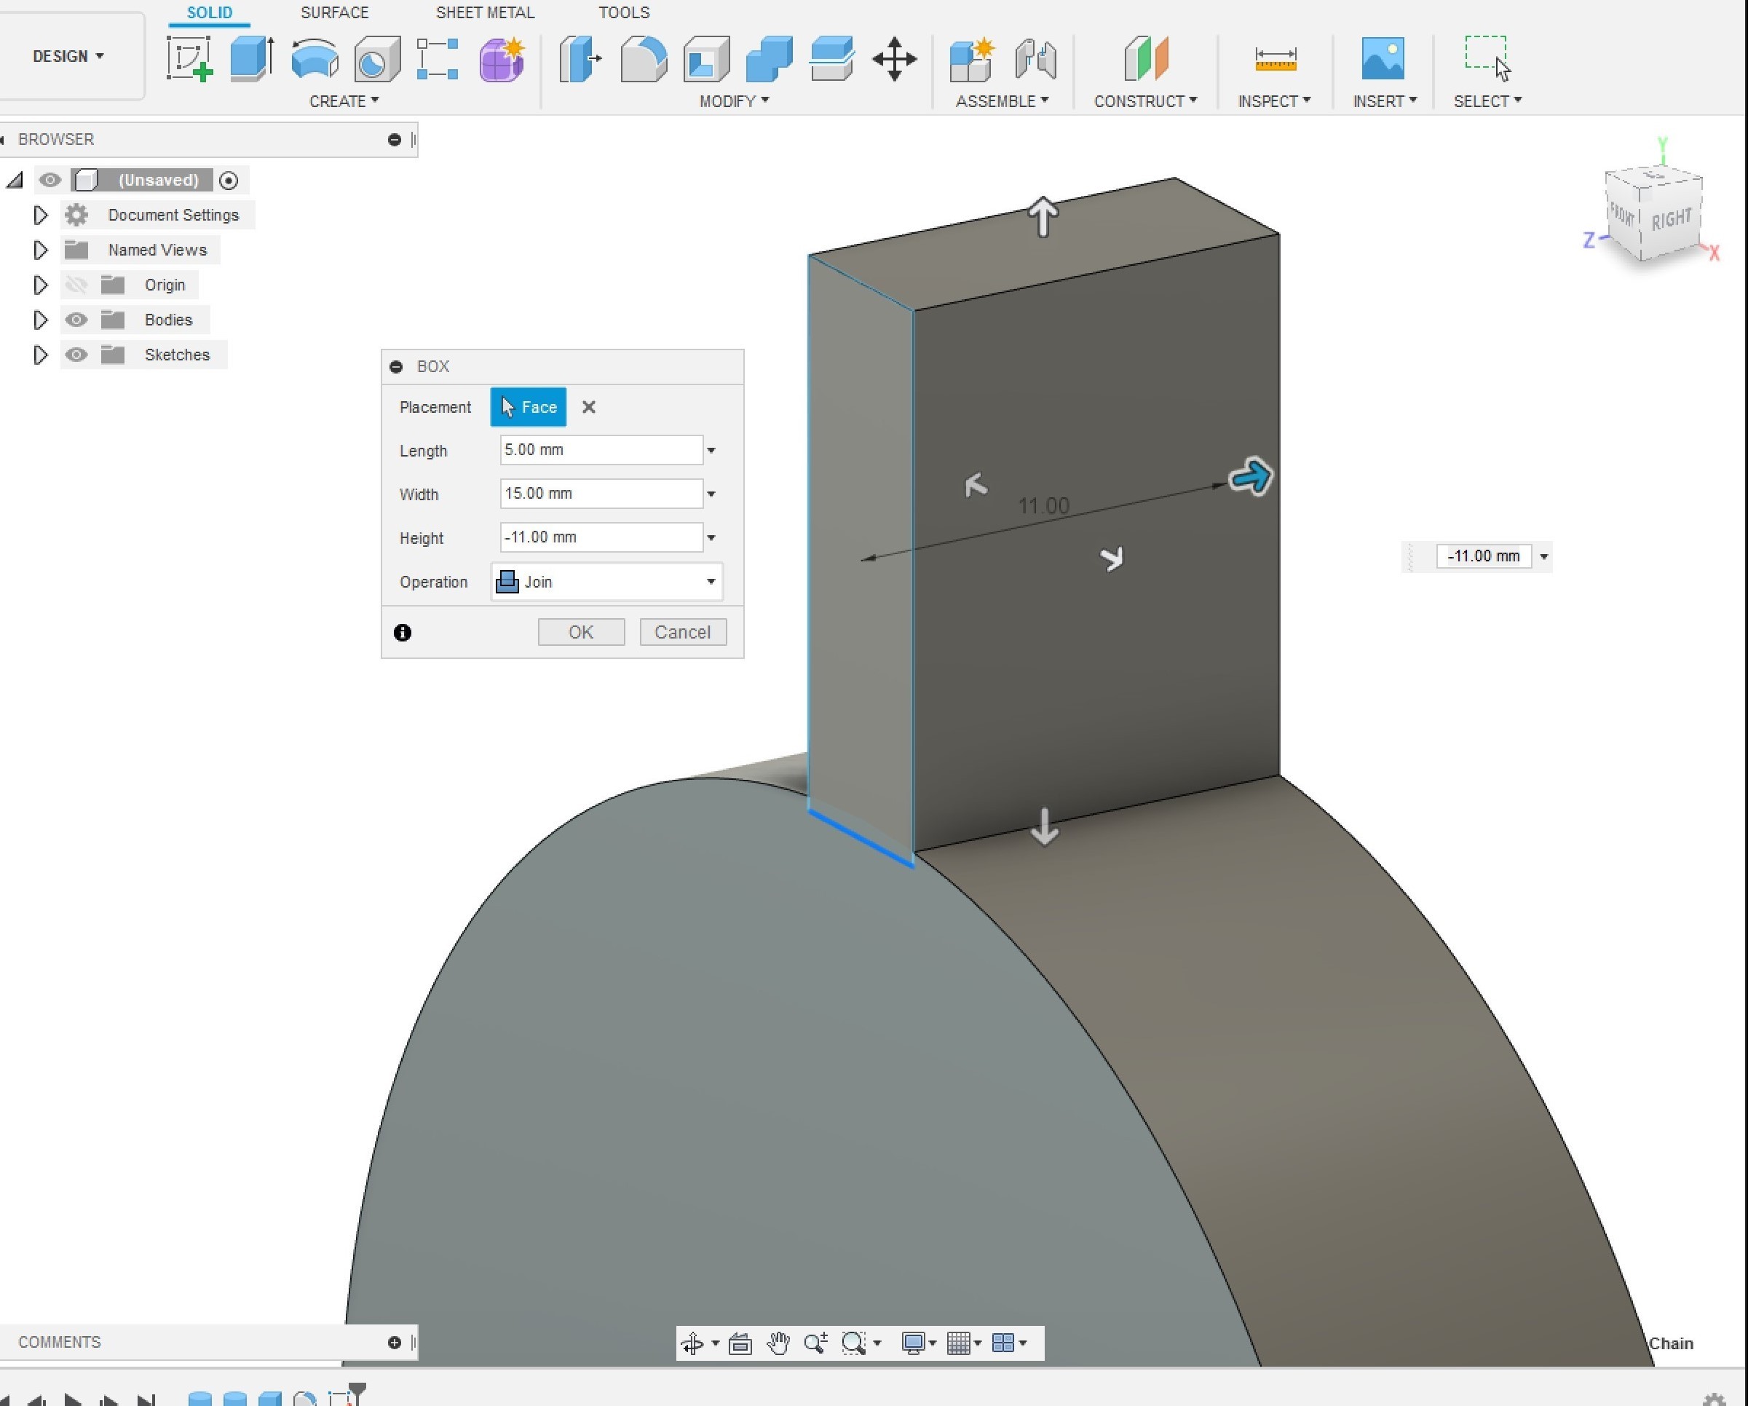This screenshot has width=1748, height=1406.
Task: Expand the Bodies folder node
Action: [40, 320]
